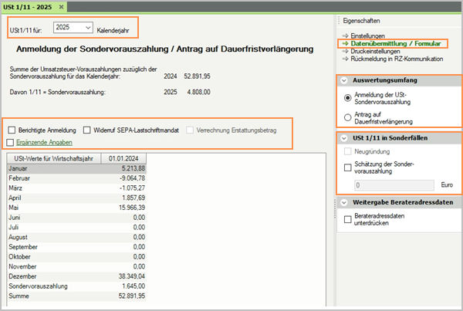Select the Oktober row
The height and width of the screenshot is (311, 463).
click(76, 256)
